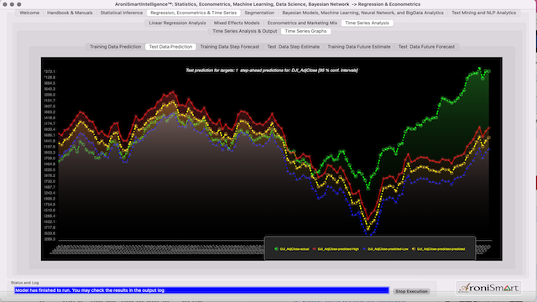Screen dimensions: 537x302
Task: Open Training Data Step Forecast tab
Action: tap(230, 47)
